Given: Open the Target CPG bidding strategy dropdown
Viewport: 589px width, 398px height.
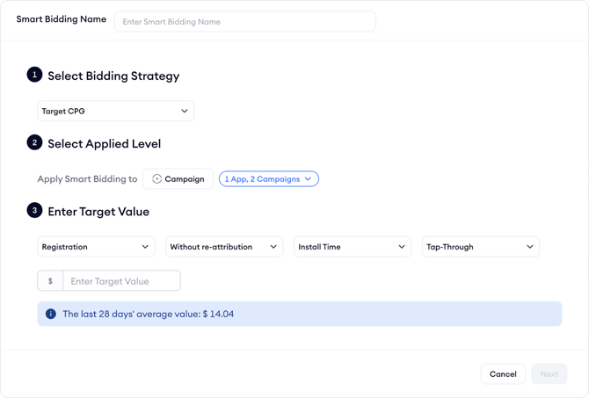Looking at the screenshot, I should [115, 112].
